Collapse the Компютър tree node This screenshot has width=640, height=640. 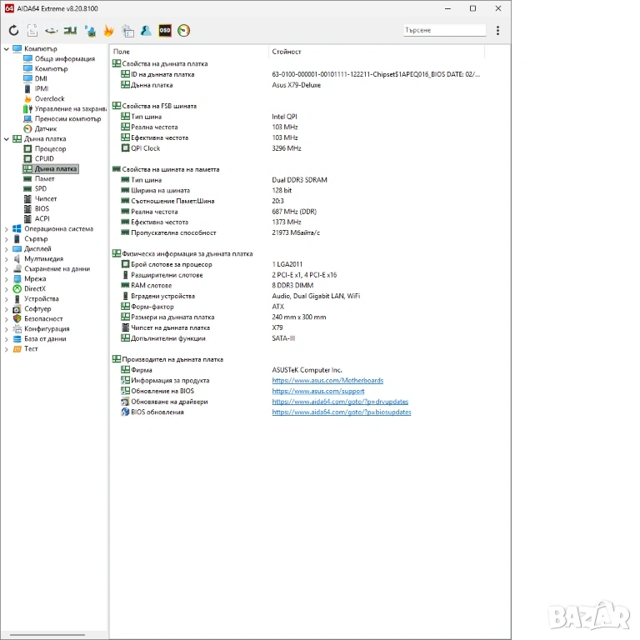tap(7, 49)
